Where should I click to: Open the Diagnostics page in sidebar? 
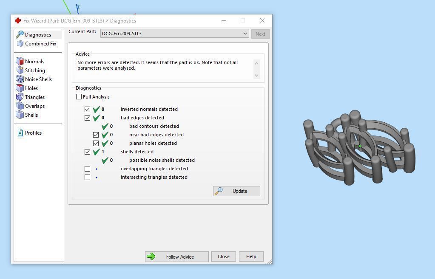click(38, 35)
